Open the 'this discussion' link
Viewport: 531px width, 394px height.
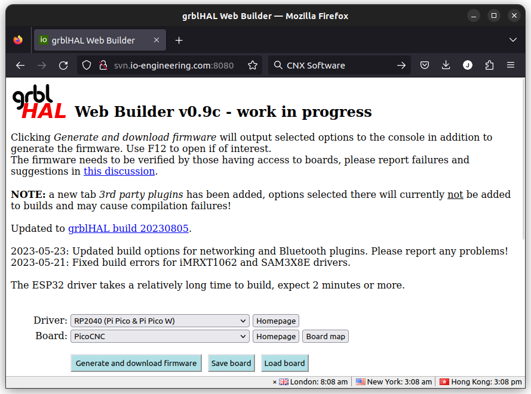coord(119,171)
